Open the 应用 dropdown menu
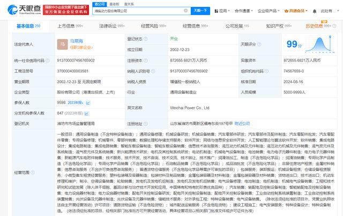 tap(222, 11)
